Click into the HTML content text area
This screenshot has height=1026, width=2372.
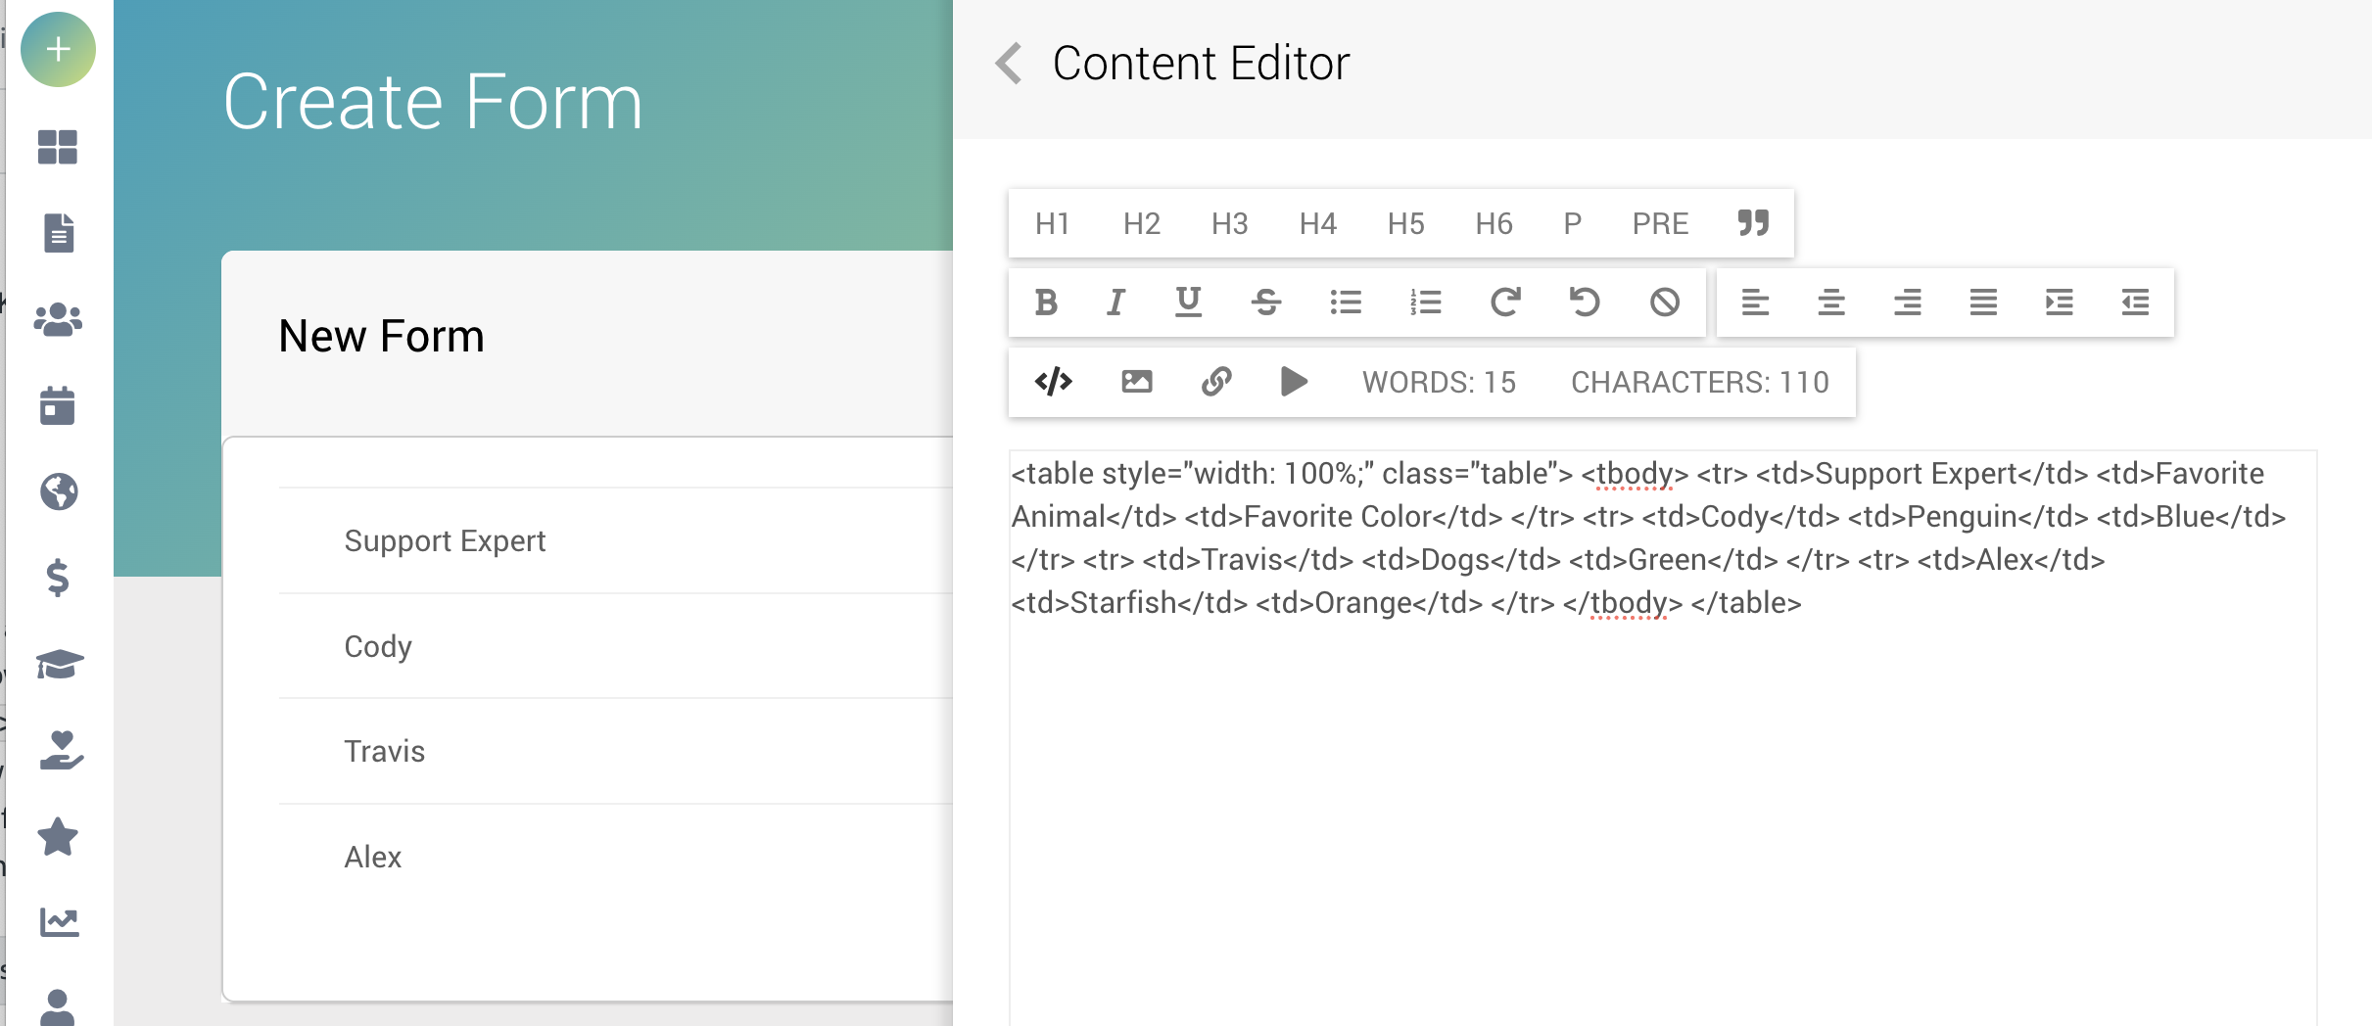(1663, 738)
